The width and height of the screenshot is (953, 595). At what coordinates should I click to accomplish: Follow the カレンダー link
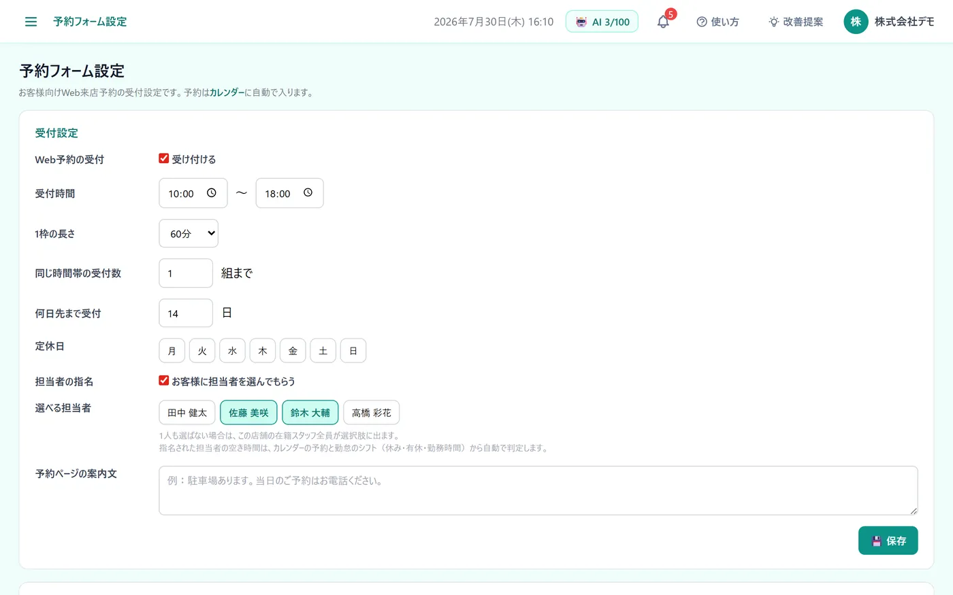coord(227,92)
